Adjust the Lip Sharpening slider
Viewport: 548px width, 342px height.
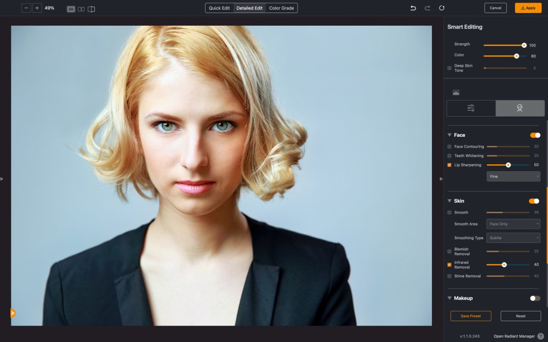(x=508, y=165)
